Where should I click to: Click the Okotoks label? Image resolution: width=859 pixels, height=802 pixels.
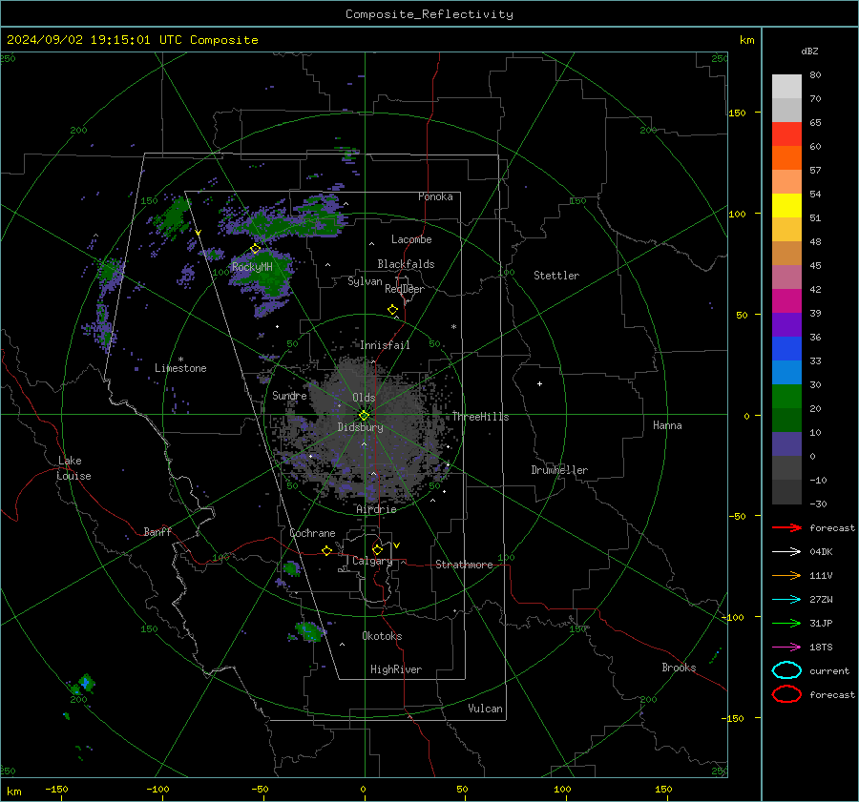pos(382,636)
